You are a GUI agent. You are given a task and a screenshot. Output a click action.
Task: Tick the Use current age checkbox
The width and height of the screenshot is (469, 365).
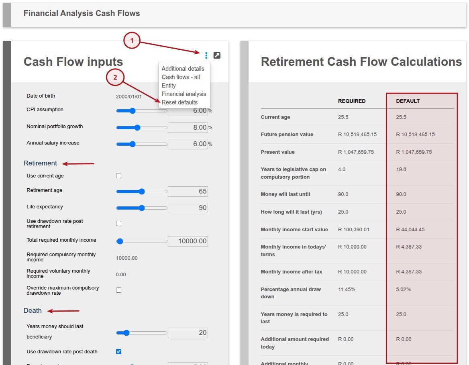click(119, 175)
